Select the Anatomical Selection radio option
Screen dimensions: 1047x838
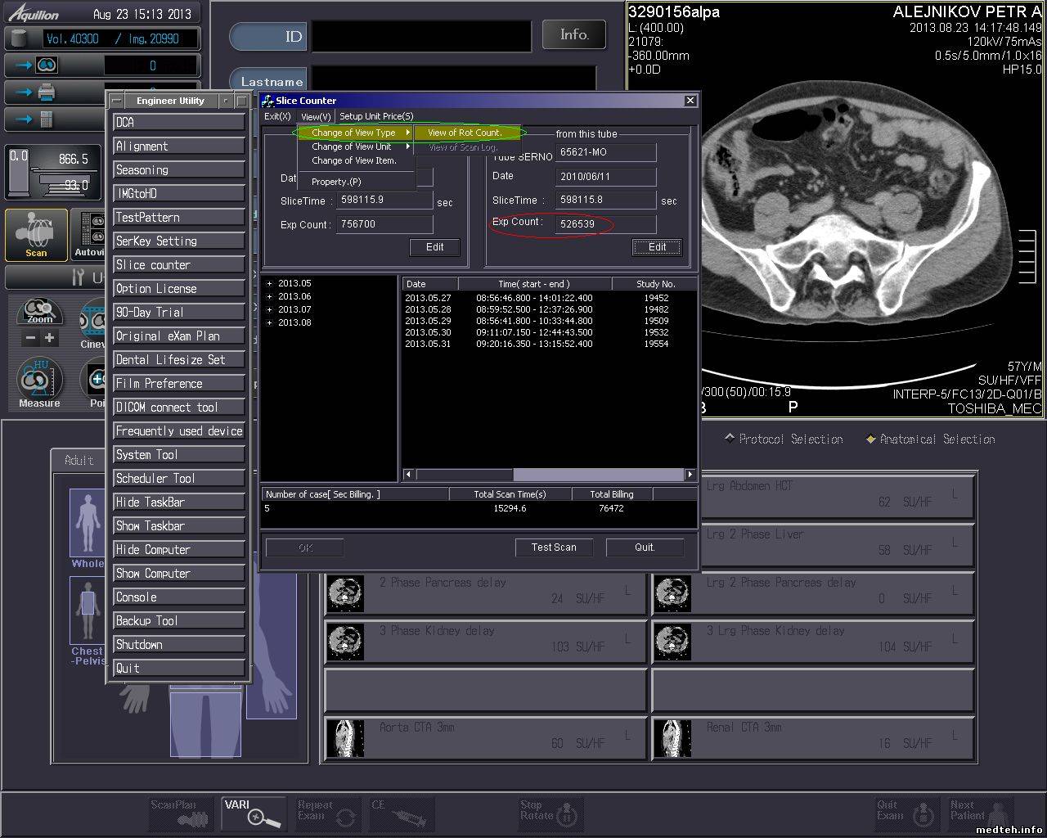[x=871, y=439]
